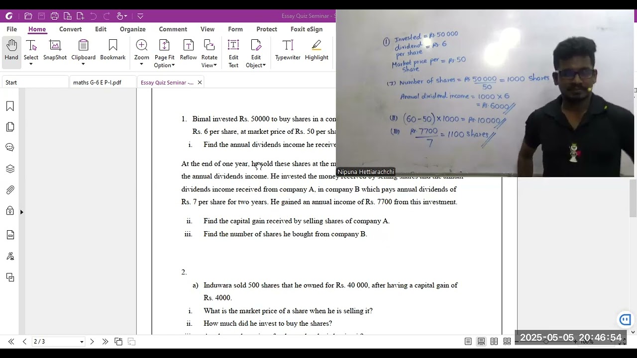
Task: Switch to Single Page view mode
Action: click(x=468, y=342)
